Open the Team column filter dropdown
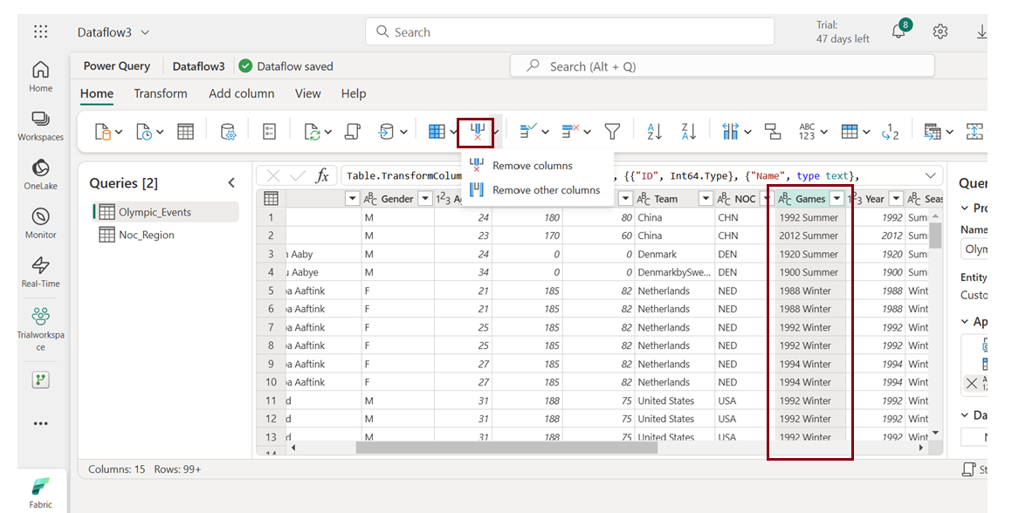The width and height of the screenshot is (1012, 513). pyautogui.click(x=706, y=199)
